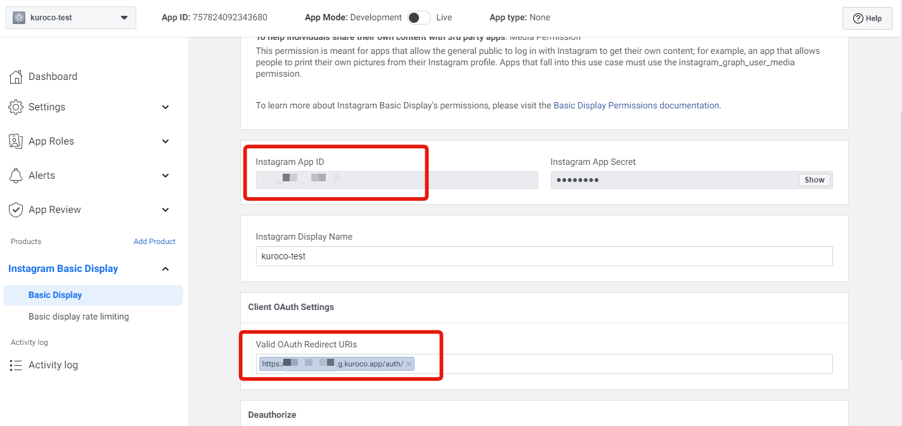The height and width of the screenshot is (426, 902).
Task: Switch App Mode from Development to Live
Action: pyautogui.click(x=418, y=17)
